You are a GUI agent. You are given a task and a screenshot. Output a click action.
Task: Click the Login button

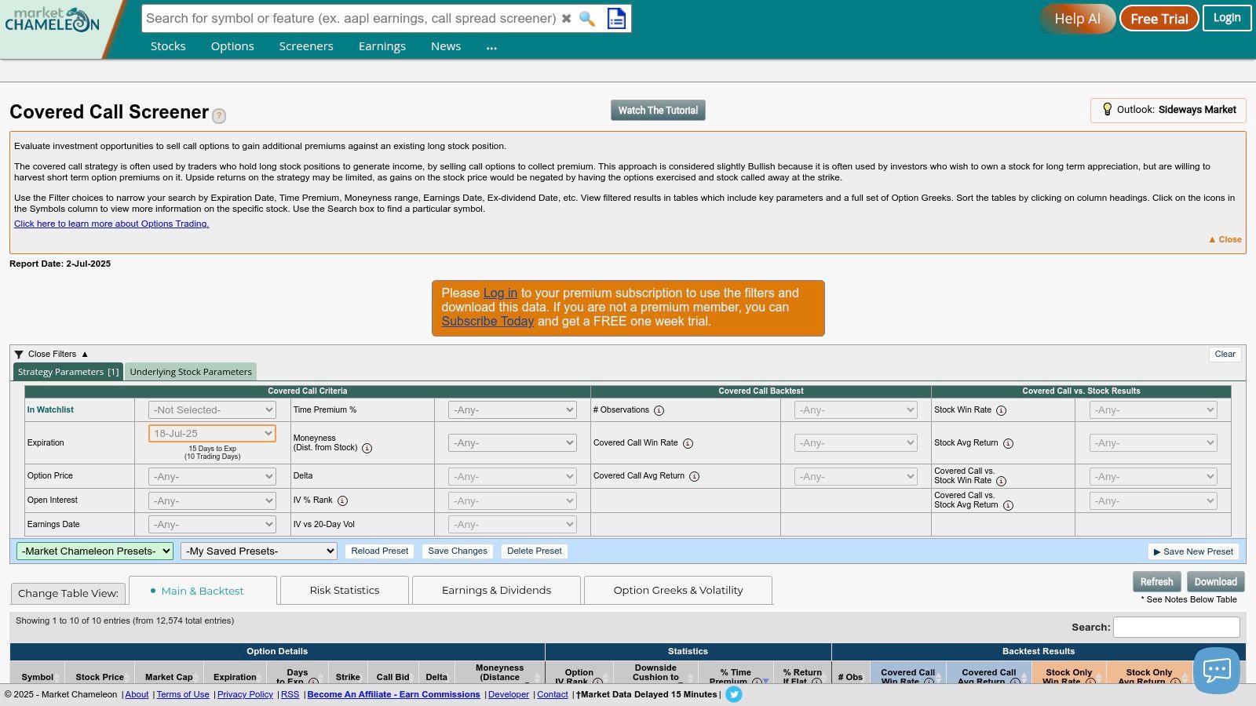(1227, 18)
